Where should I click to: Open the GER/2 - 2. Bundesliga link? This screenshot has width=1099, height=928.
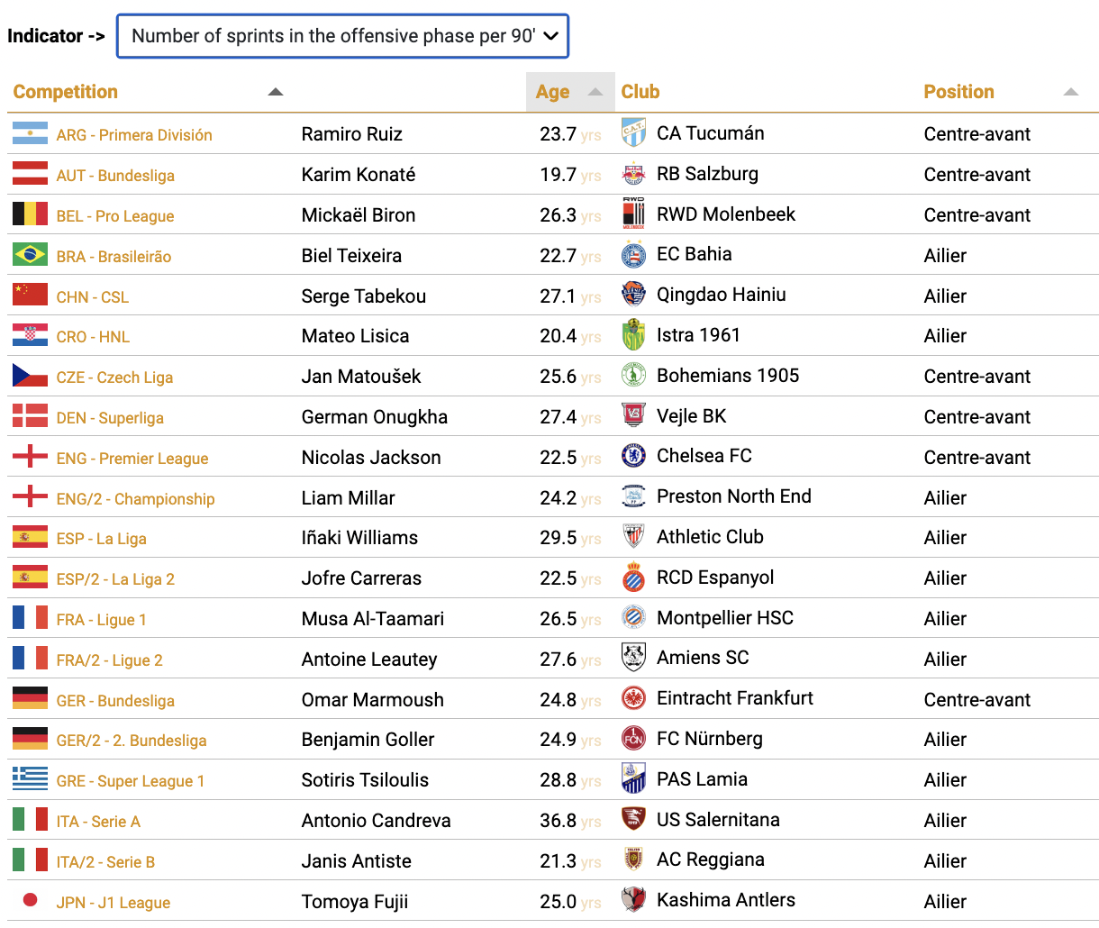point(132,741)
